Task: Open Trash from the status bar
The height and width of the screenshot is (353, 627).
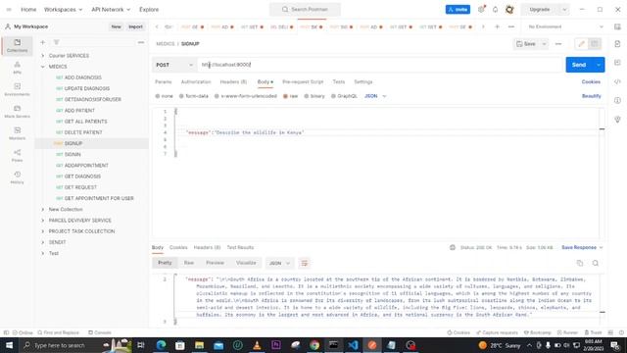Action: click(x=593, y=332)
